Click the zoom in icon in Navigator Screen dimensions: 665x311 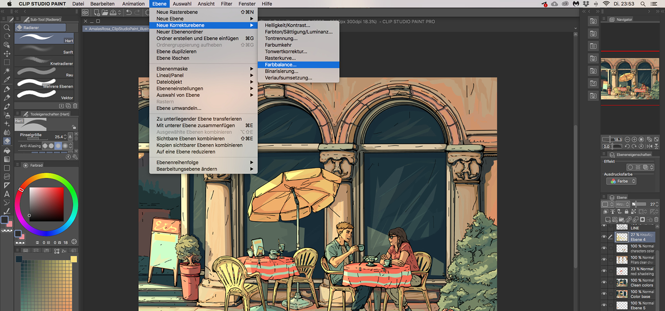(634, 139)
